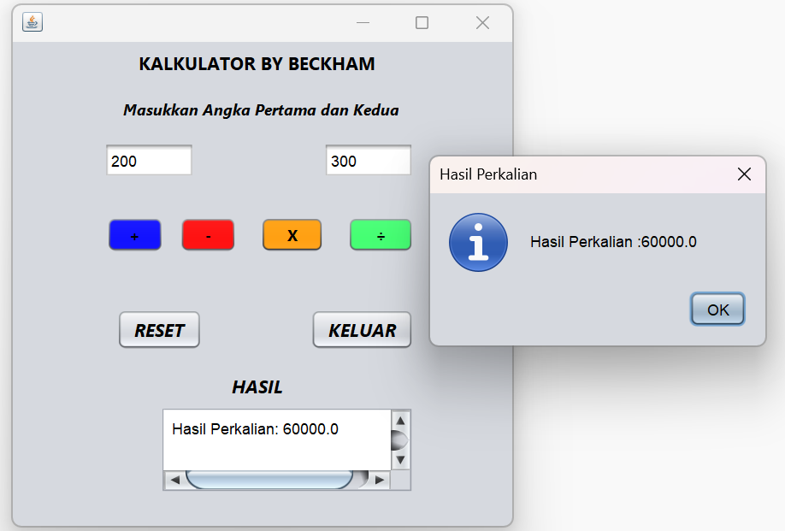Focus the second number field containing 300
Screen dimensions: 785x531
(368, 160)
